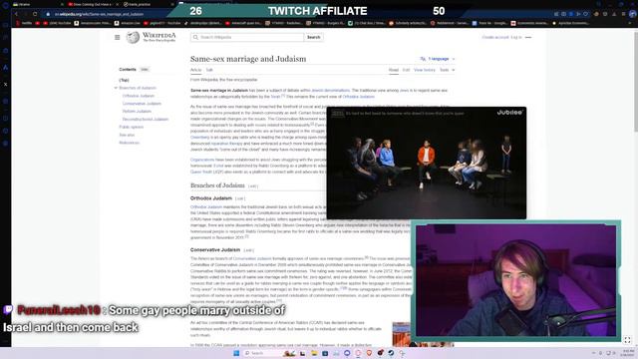Click the Jubilee video overlay thumbnail
This screenshot has width=638, height=359.
coord(427,163)
